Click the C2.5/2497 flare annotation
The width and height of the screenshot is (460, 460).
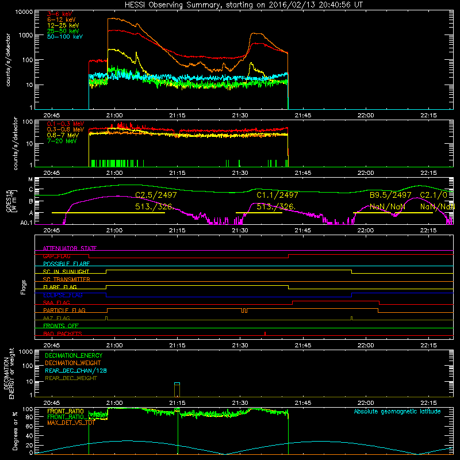click(156, 195)
